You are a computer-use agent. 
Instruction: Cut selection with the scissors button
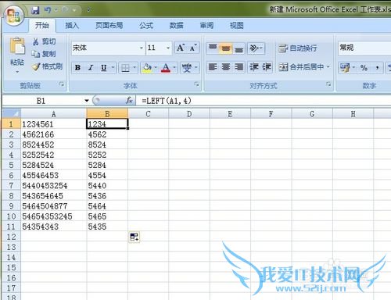(x=44, y=41)
